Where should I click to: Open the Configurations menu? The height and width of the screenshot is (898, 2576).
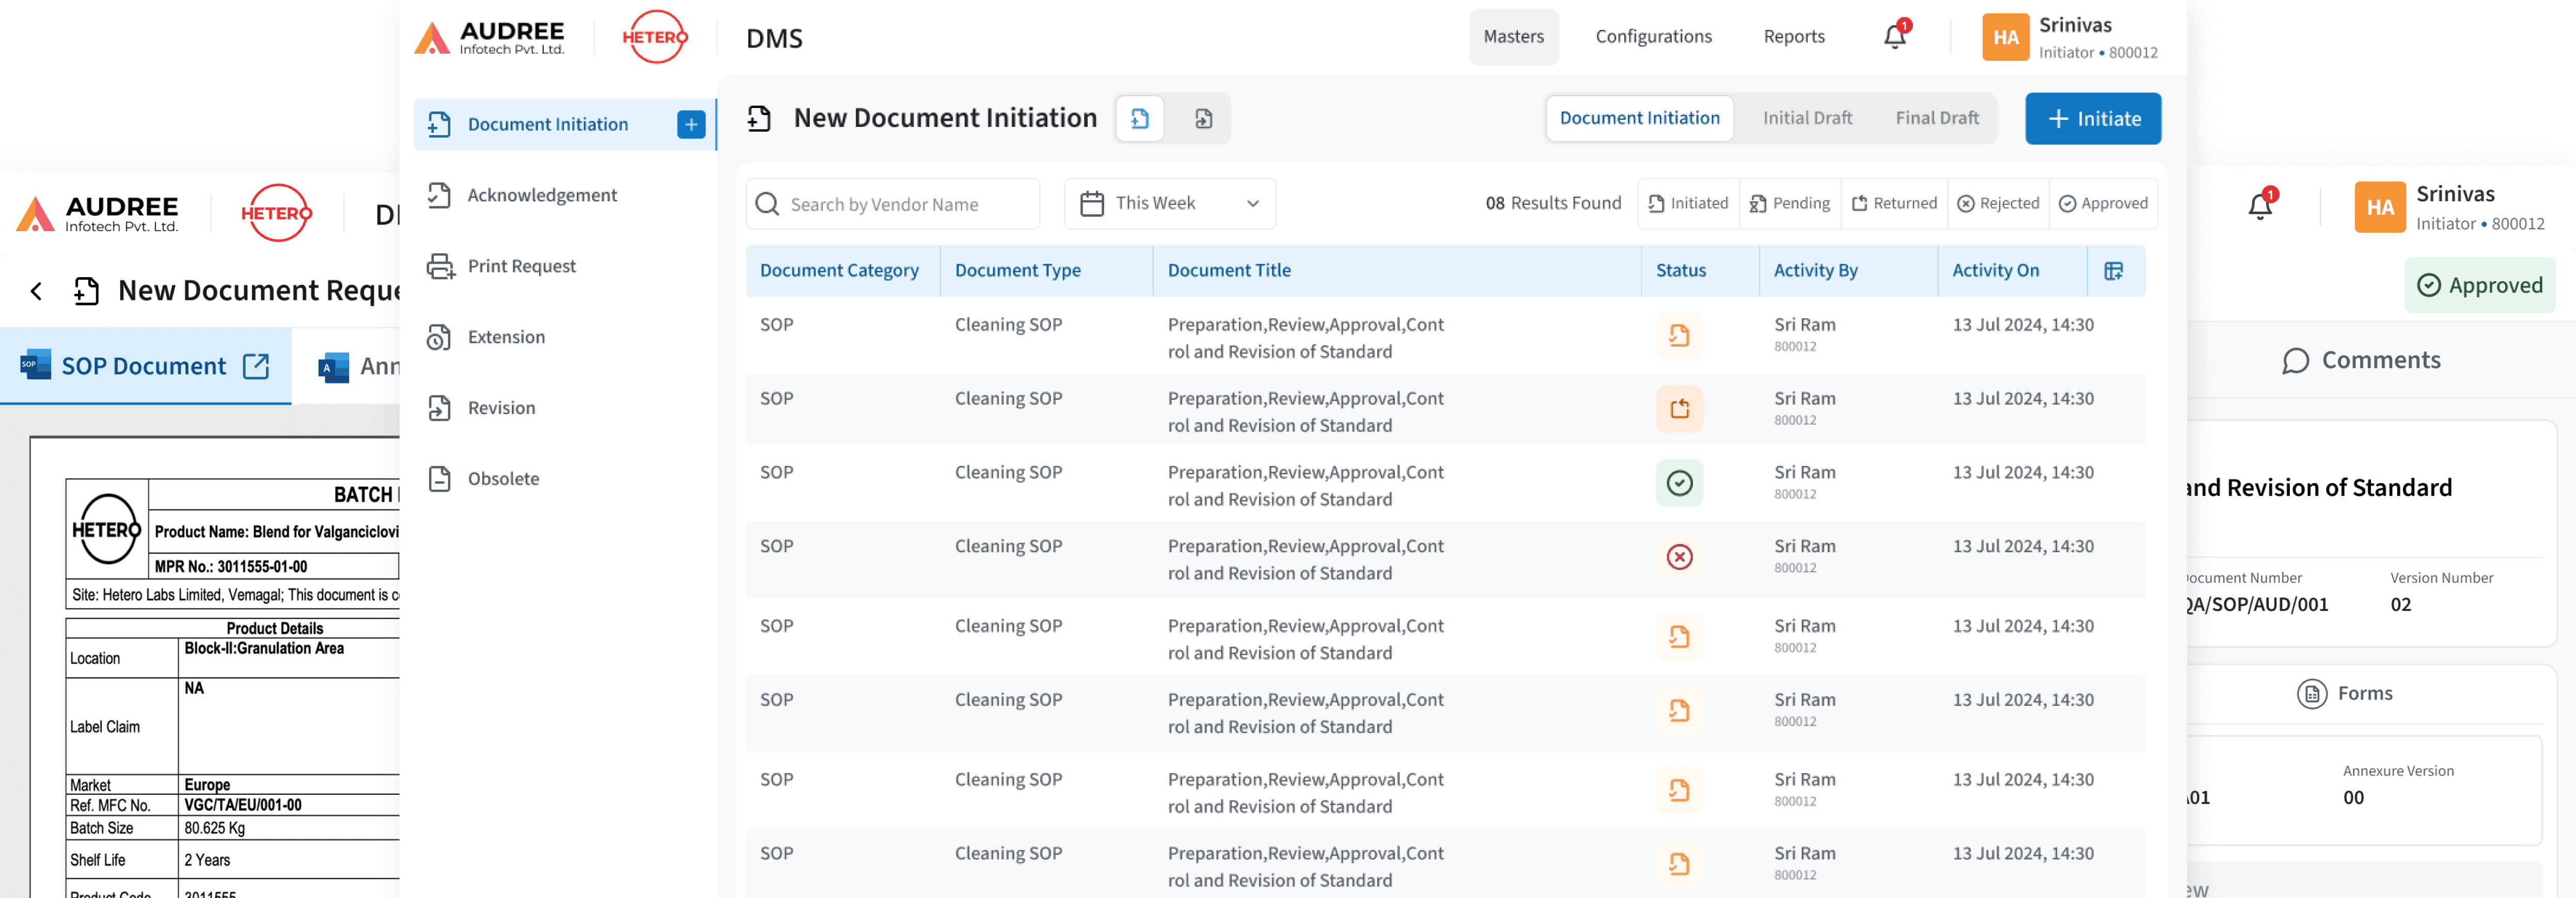click(1652, 37)
